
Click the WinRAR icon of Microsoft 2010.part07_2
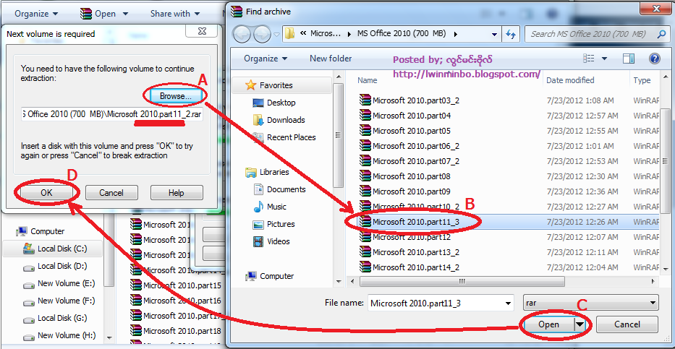point(365,161)
